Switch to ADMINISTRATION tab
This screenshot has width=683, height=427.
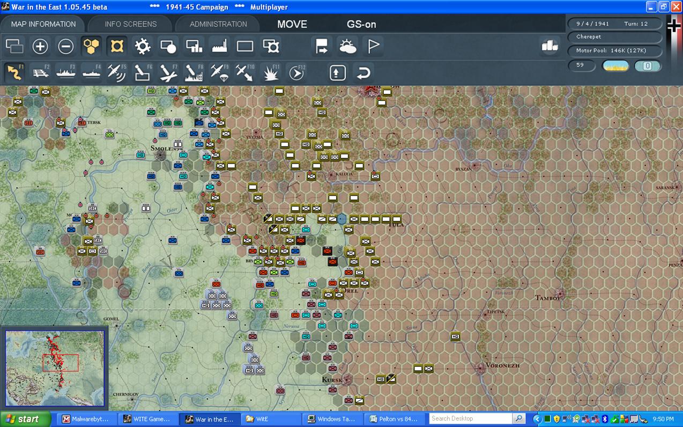click(x=218, y=24)
